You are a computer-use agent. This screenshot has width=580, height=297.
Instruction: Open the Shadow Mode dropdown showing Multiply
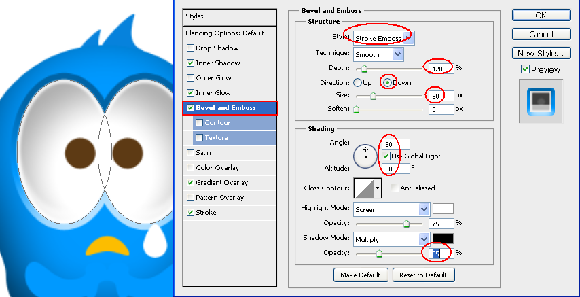(x=391, y=239)
